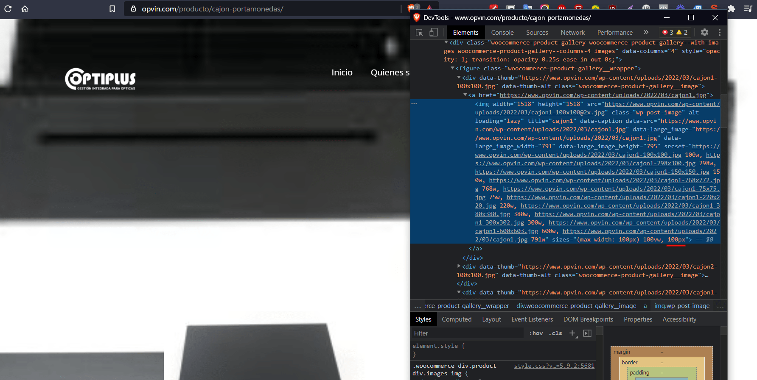Open the Computed sidebar tab

pos(457,319)
